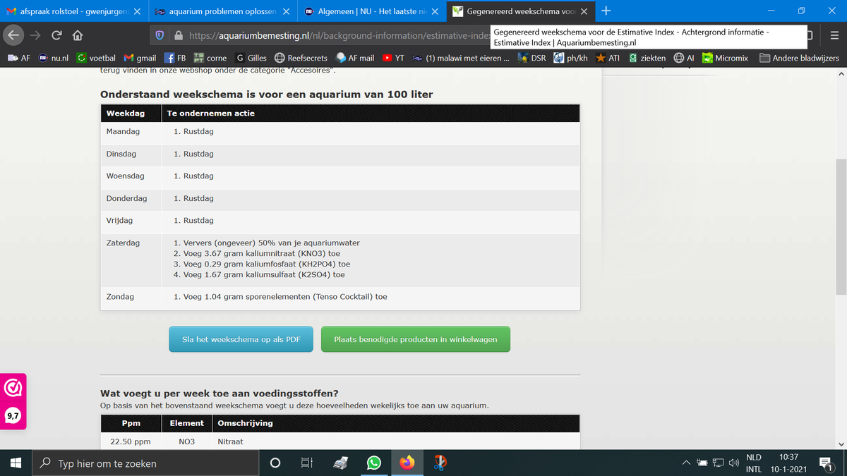The height and width of the screenshot is (476, 847).
Task: Open the Windows Start menu
Action: point(16,463)
